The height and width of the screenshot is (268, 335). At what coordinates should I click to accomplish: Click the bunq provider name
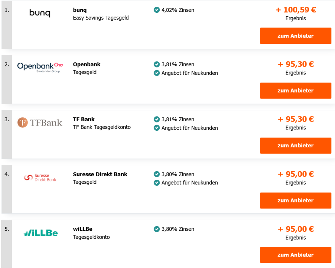[80, 10]
